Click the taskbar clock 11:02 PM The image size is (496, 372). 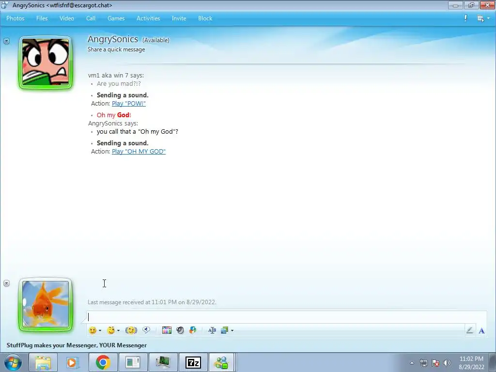[471, 359]
